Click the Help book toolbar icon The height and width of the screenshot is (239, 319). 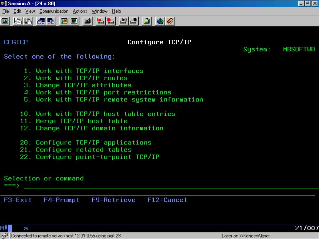point(170,21)
